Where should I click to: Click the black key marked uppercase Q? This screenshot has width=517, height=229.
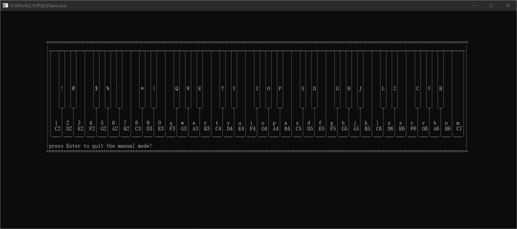(177, 80)
